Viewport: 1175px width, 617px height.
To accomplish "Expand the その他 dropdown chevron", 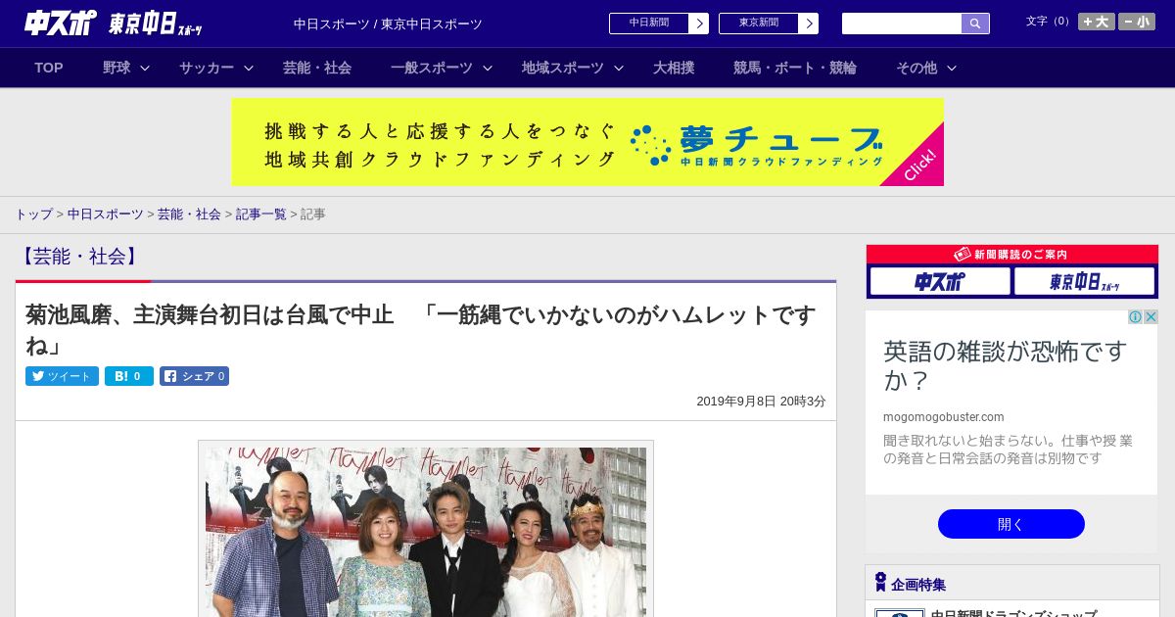I will [952, 68].
